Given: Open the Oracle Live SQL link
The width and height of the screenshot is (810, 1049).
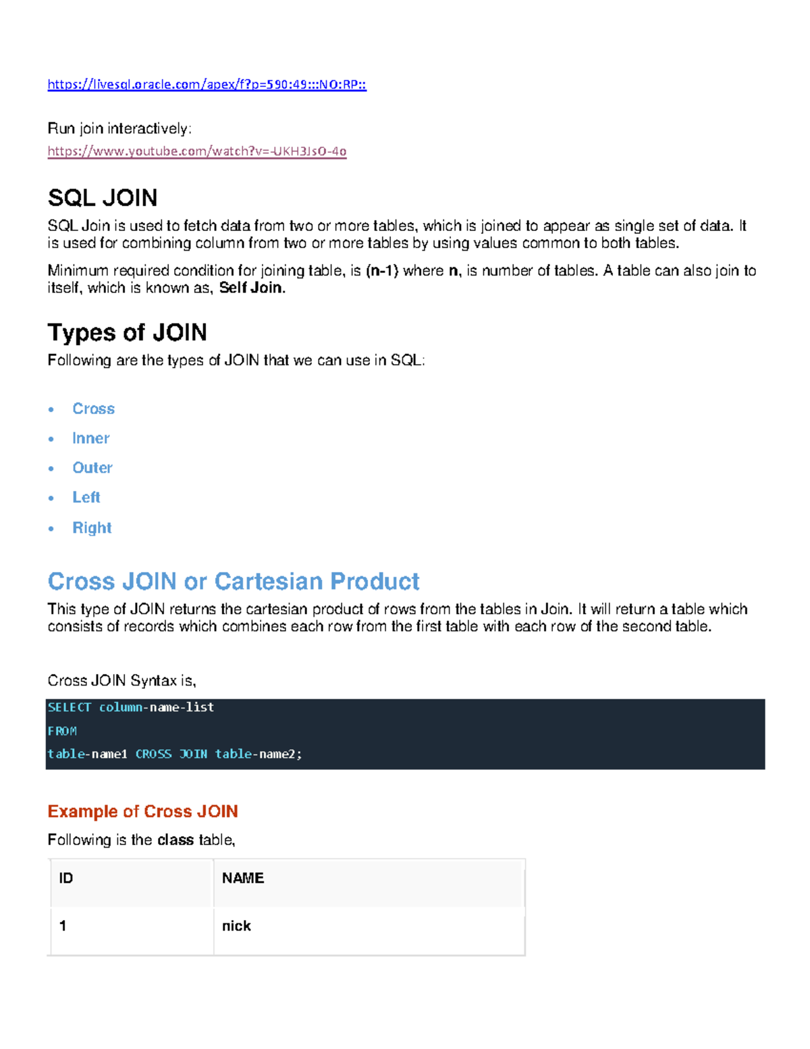Looking at the screenshot, I should click(207, 84).
